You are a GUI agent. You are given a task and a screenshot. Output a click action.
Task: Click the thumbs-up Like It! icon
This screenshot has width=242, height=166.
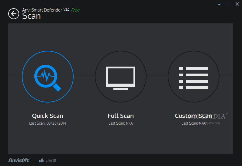click(x=41, y=160)
